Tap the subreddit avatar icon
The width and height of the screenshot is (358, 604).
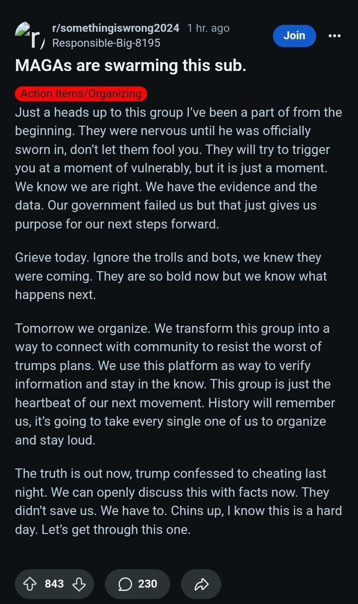coord(30,36)
